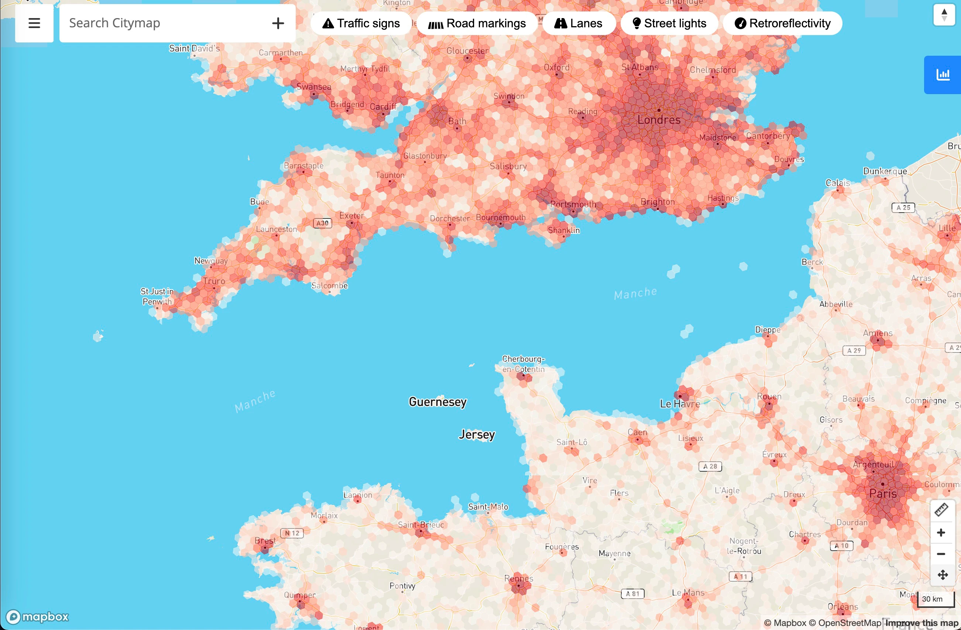Reset map tilt with the pitch control
Screen dimensions: 961x630
pyautogui.click(x=944, y=15)
